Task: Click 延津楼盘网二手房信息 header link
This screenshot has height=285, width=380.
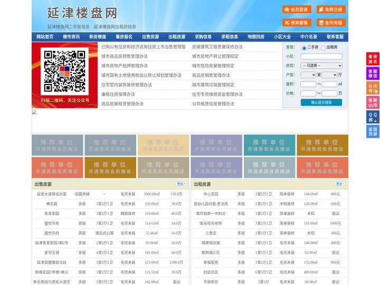Action: 69,27
